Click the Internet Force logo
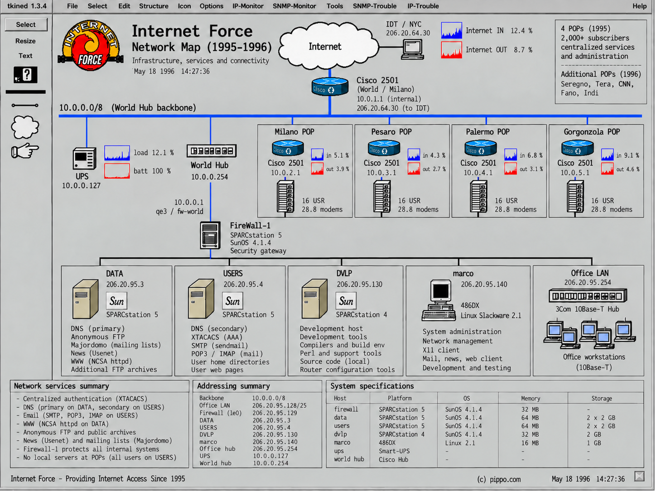This screenshot has width=656, height=492. pos(90,45)
